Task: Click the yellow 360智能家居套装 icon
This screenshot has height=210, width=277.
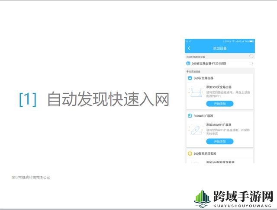Action: (x=190, y=153)
